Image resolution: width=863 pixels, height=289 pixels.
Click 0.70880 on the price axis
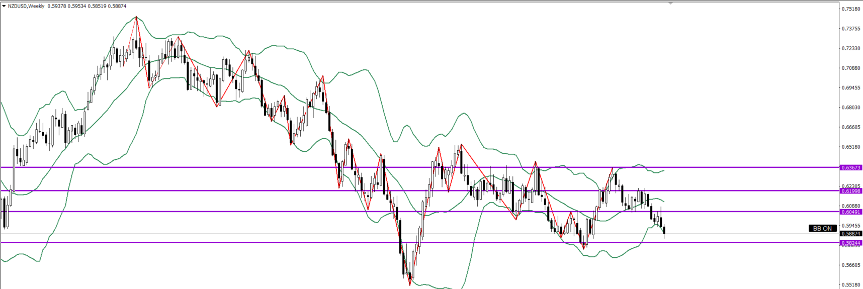pyautogui.click(x=851, y=68)
